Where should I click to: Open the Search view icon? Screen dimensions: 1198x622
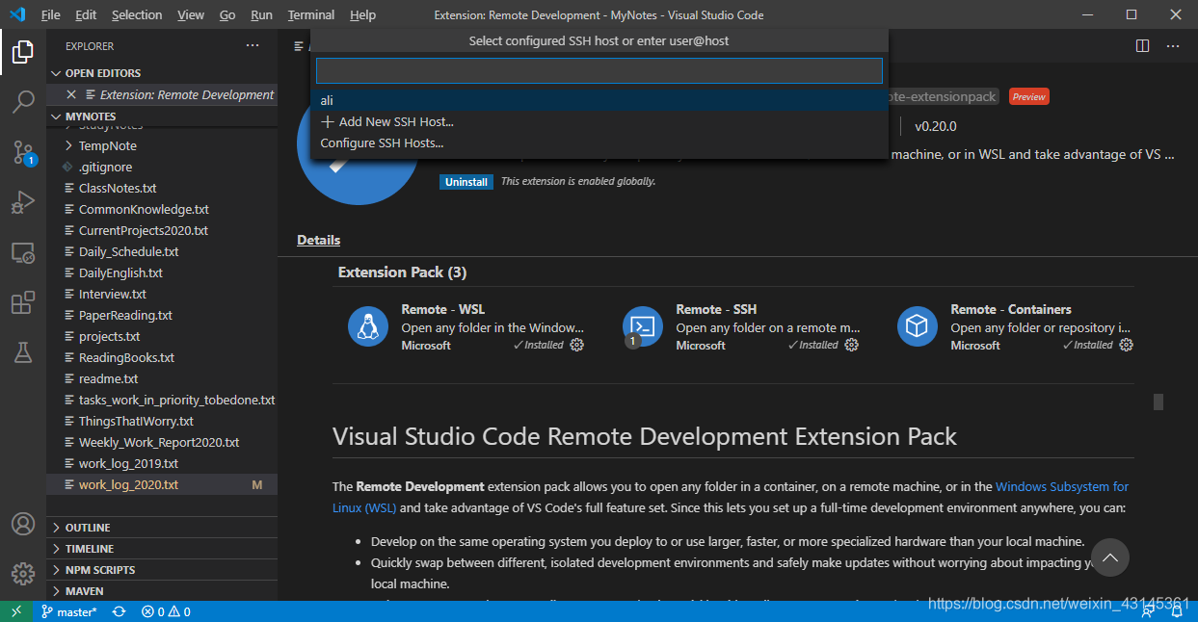point(23,101)
